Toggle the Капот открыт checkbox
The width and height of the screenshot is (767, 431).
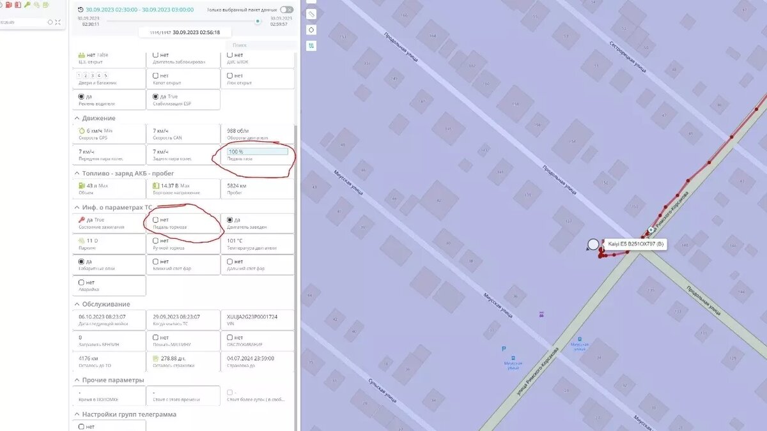click(156, 76)
